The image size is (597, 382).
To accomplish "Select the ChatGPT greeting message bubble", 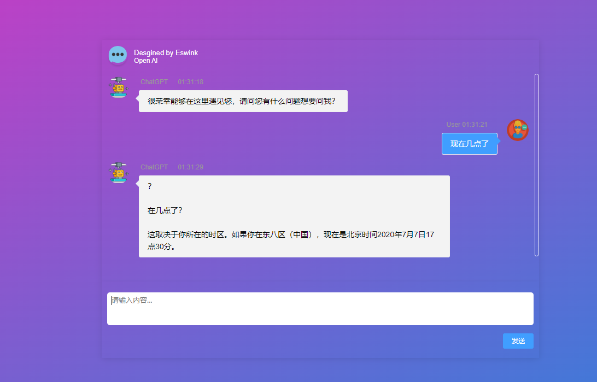I will (243, 101).
